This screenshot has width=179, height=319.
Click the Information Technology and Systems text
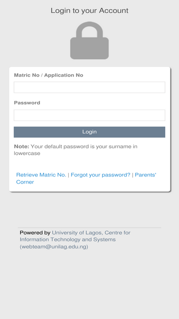tap(68, 240)
